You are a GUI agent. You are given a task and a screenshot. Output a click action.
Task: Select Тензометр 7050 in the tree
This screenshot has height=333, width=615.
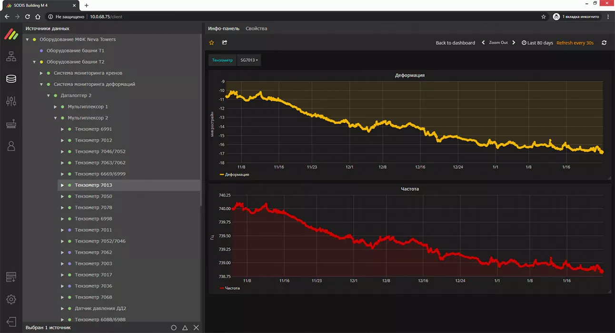93,196
